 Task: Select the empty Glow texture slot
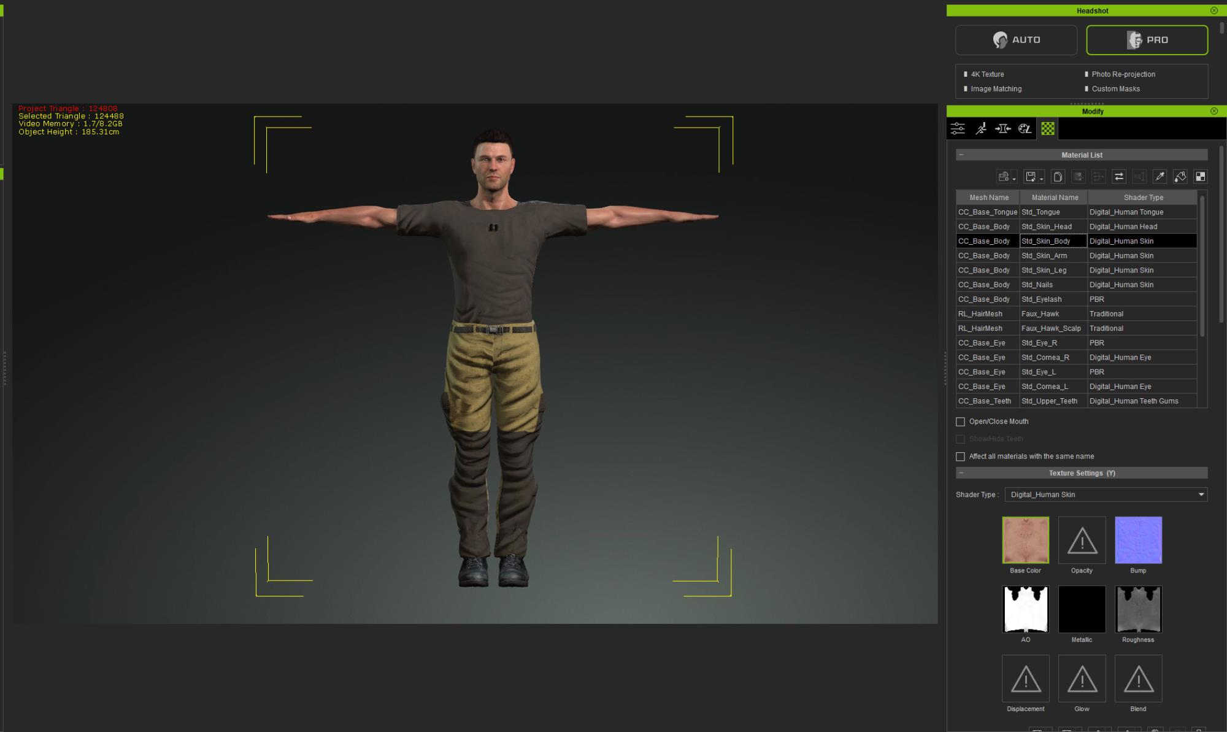[1082, 678]
